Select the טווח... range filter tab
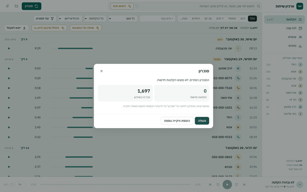 pyautogui.click(x=184, y=19)
